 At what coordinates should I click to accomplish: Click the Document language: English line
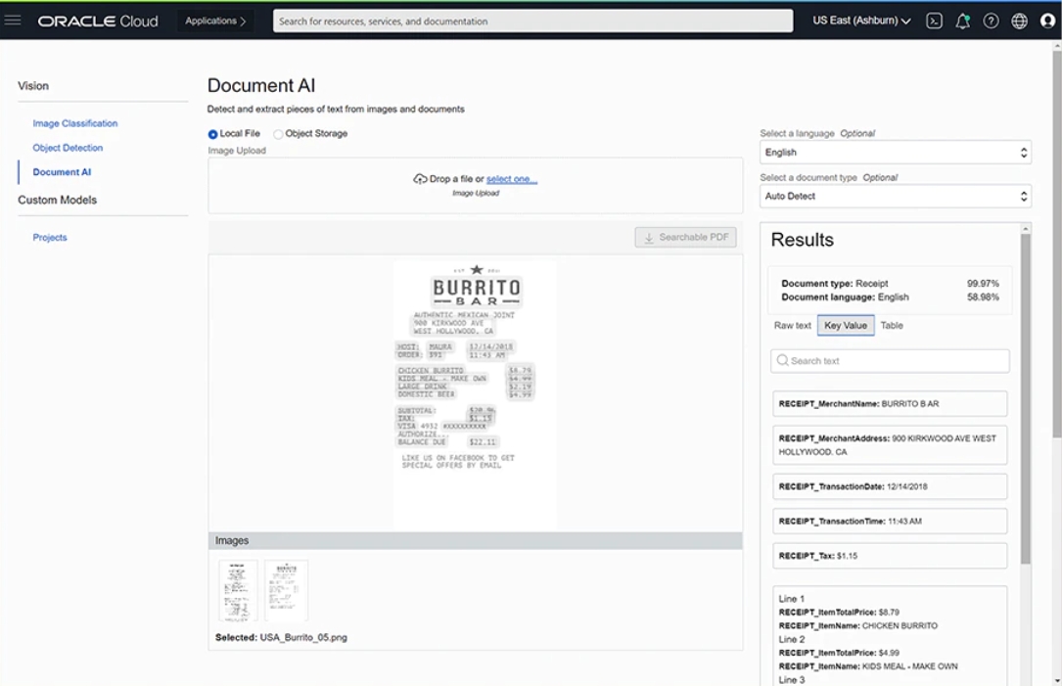tap(846, 297)
